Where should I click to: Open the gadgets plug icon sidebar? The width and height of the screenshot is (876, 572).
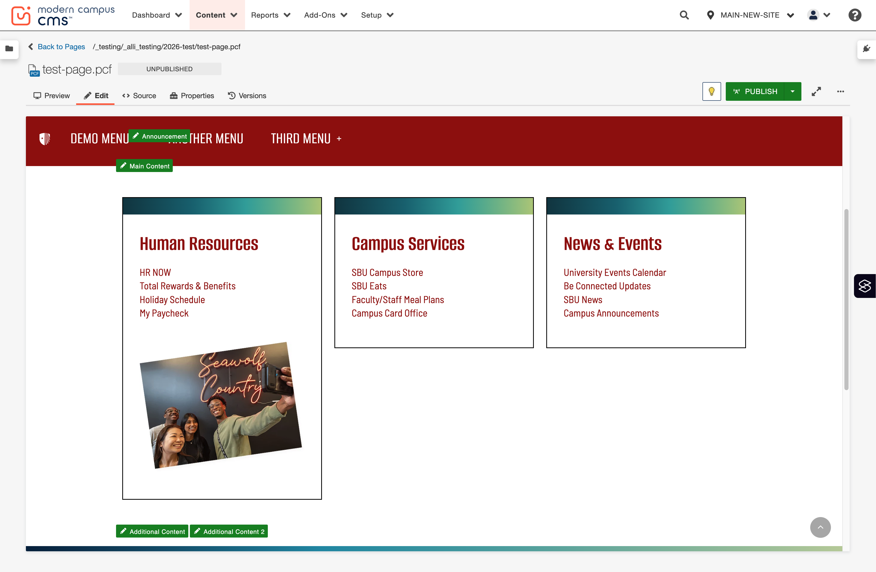click(x=866, y=49)
